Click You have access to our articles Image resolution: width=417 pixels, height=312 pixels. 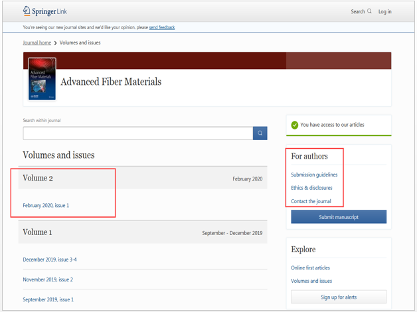click(332, 125)
